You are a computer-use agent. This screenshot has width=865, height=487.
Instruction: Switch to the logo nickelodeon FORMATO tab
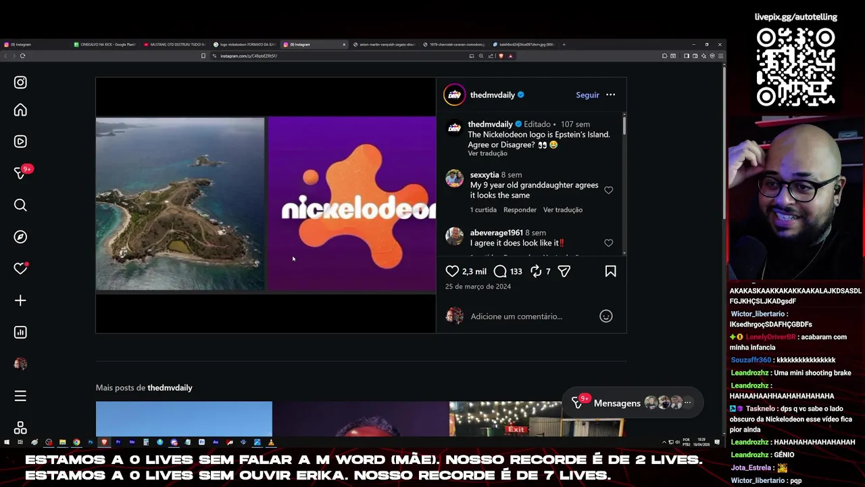(x=244, y=45)
